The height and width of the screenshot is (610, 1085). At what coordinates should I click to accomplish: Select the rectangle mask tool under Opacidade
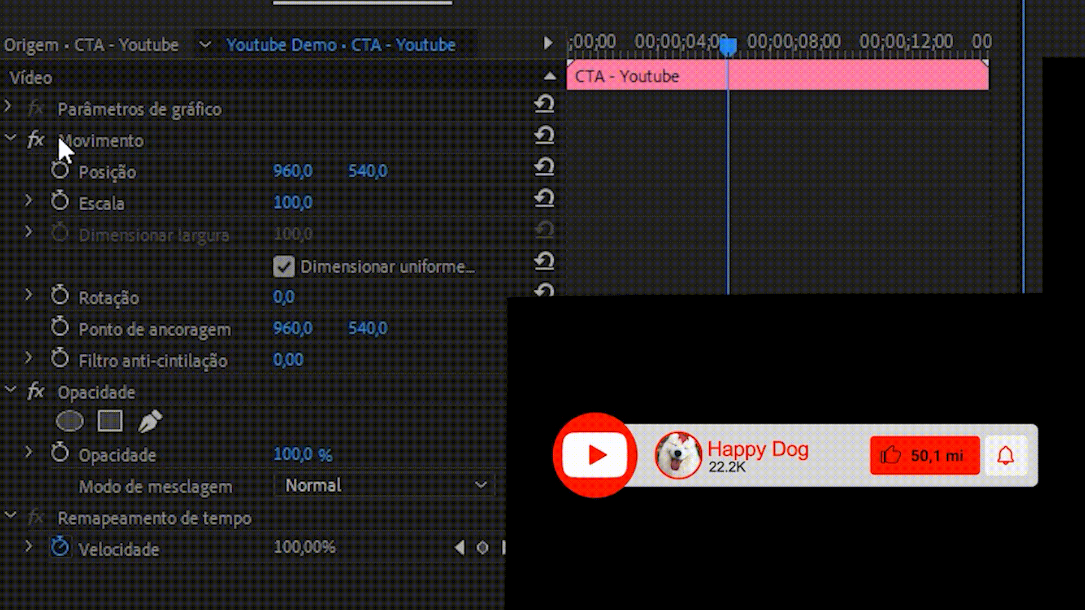(110, 421)
